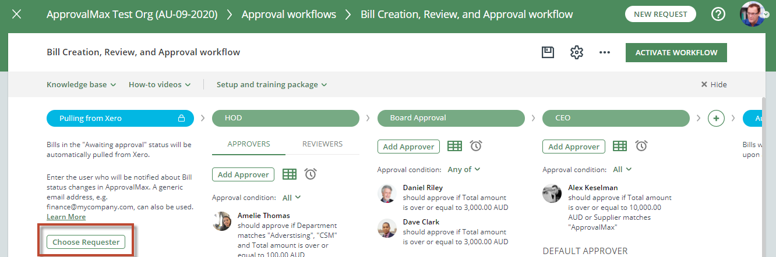Click Amelie Thomas's avatar

[x=222, y=221]
